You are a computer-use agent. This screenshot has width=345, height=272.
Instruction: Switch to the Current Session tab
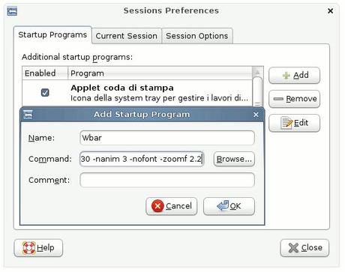[127, 36]
